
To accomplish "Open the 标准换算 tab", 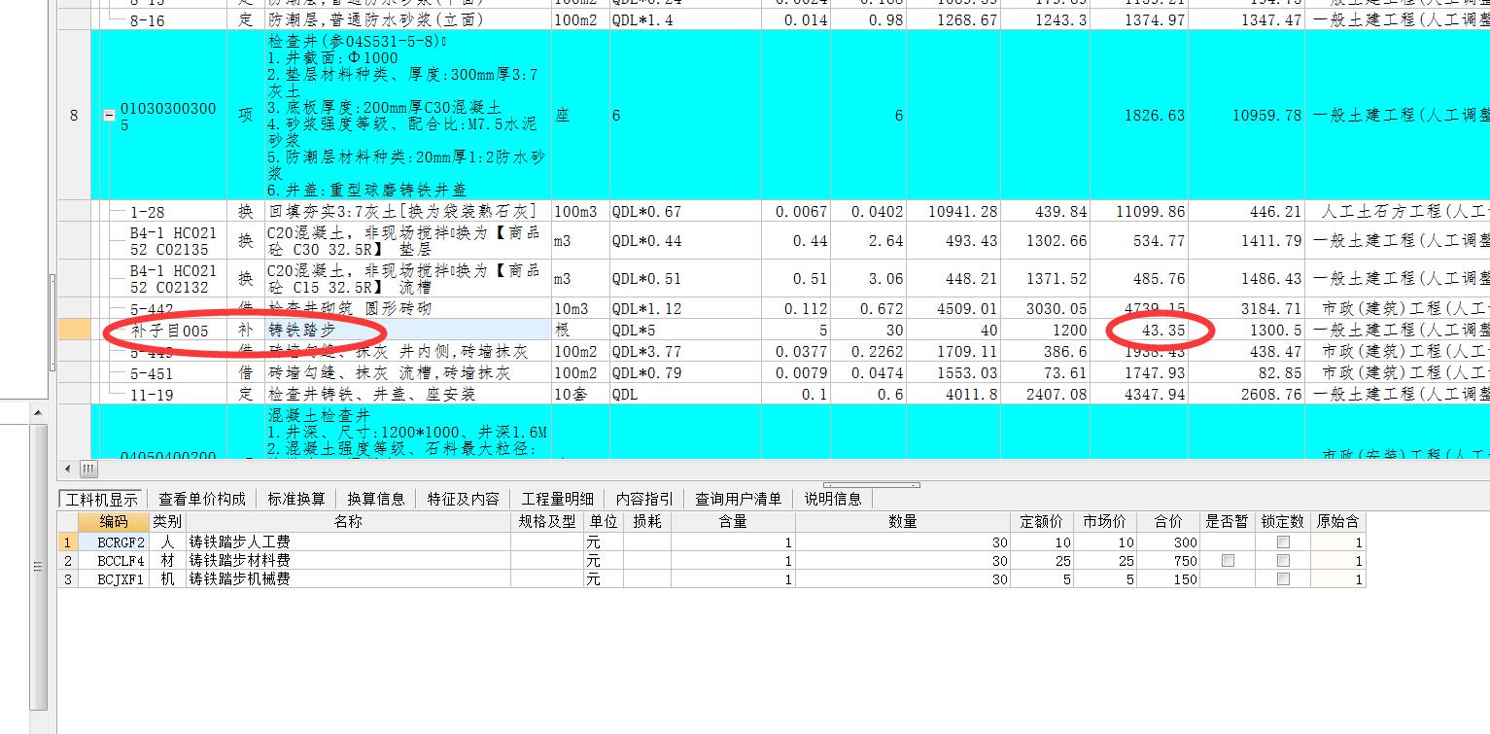I will pyautogui.click(x=296, y=499).
